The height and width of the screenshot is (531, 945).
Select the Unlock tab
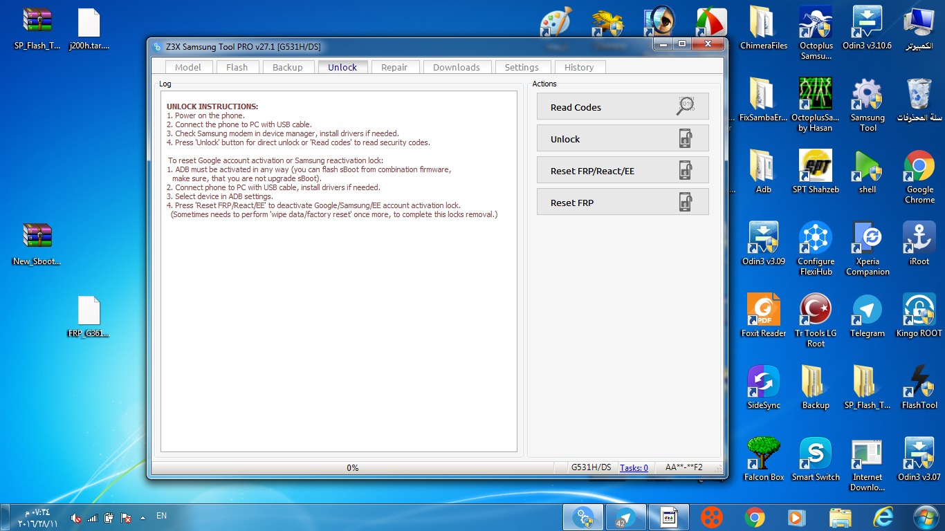(x=342, y=67)
